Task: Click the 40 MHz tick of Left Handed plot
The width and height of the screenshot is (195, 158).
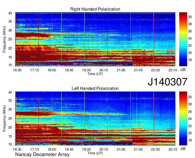Action: click(x=10, y=92)
